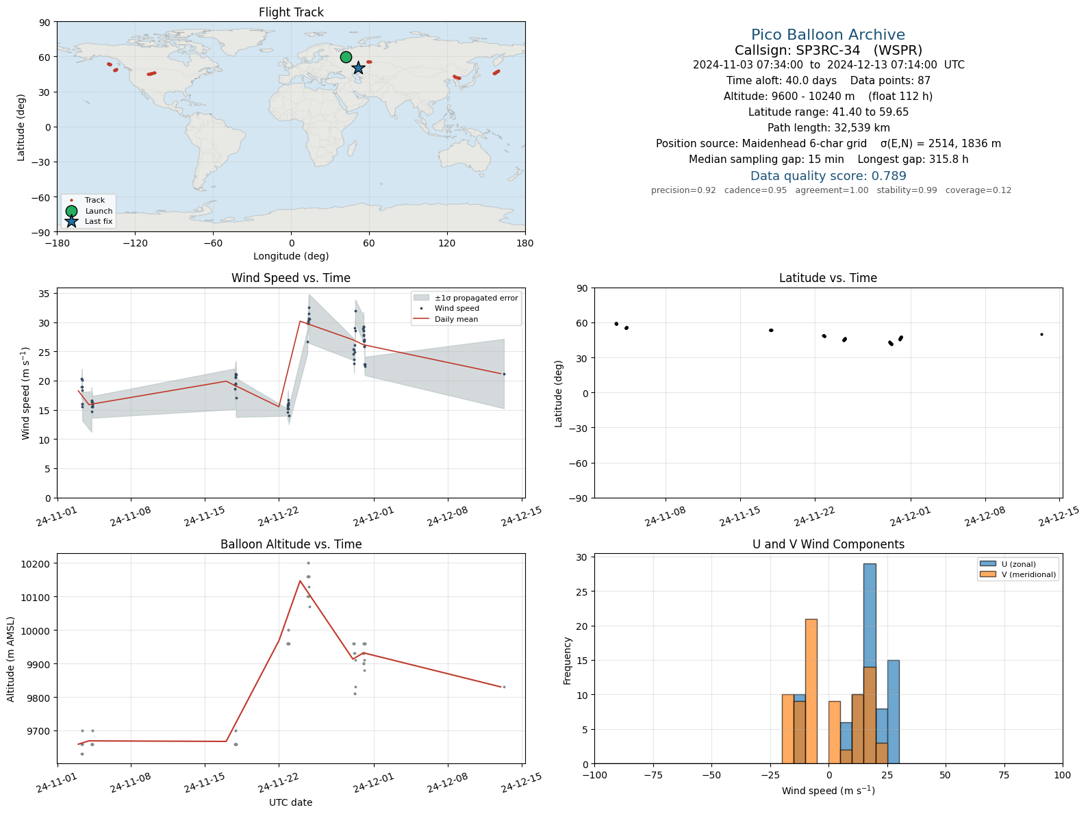Click the 'Altitude (m AMSL)' axis label
The image size is (1088, 814).
(11, 659)
